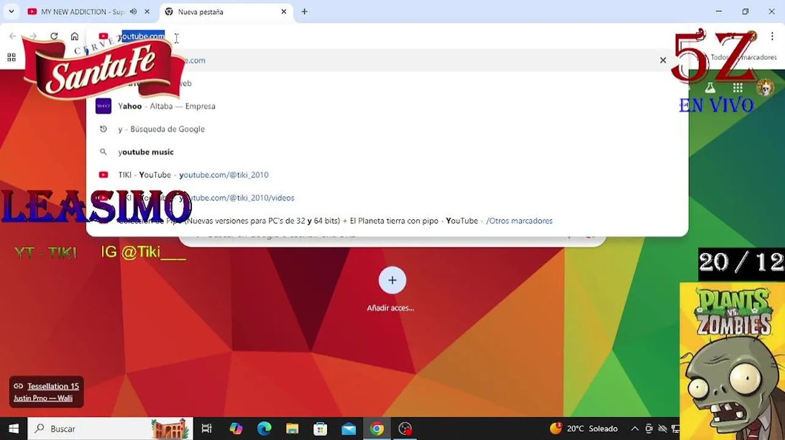Viewport: 785px width, 440px height.
Task: Select the suggestion from /Otros marcadores
Action: pos(387,221)
